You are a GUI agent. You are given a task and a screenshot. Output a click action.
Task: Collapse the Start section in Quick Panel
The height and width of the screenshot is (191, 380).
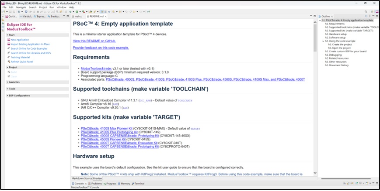pos(7,34)
